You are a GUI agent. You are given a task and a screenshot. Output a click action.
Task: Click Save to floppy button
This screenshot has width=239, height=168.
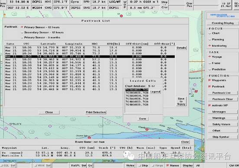coord(181,101)
